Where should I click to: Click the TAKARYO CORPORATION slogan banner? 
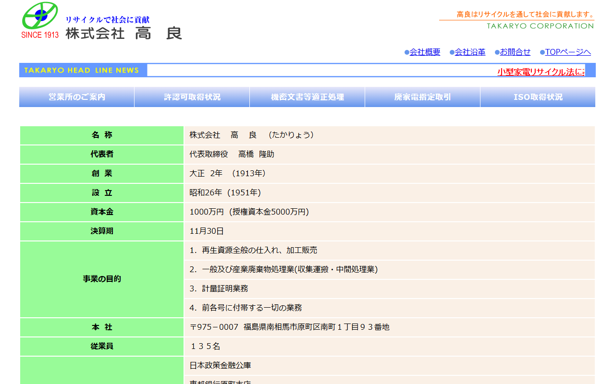517,20
